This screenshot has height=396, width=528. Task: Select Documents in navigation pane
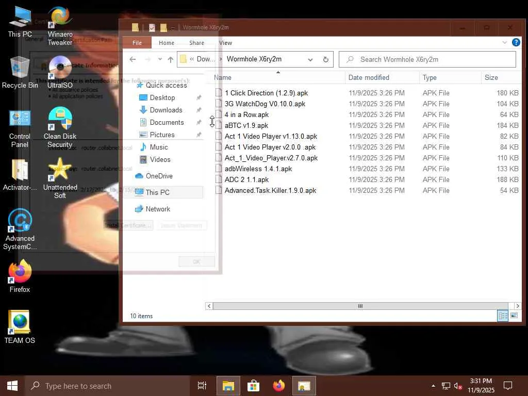[161, 123]
